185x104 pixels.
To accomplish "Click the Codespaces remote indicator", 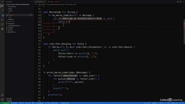I will click(x=5, y=103).
